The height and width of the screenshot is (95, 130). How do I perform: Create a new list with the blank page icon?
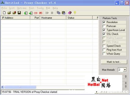4,13
